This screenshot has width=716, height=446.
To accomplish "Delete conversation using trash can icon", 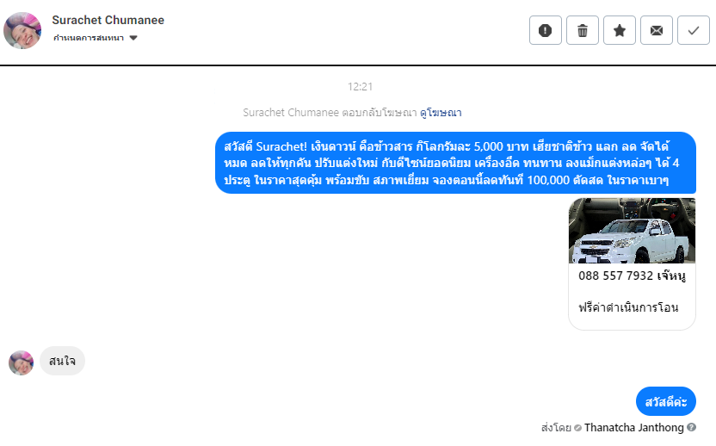I will pyautogui.click(x=583, y=31).
